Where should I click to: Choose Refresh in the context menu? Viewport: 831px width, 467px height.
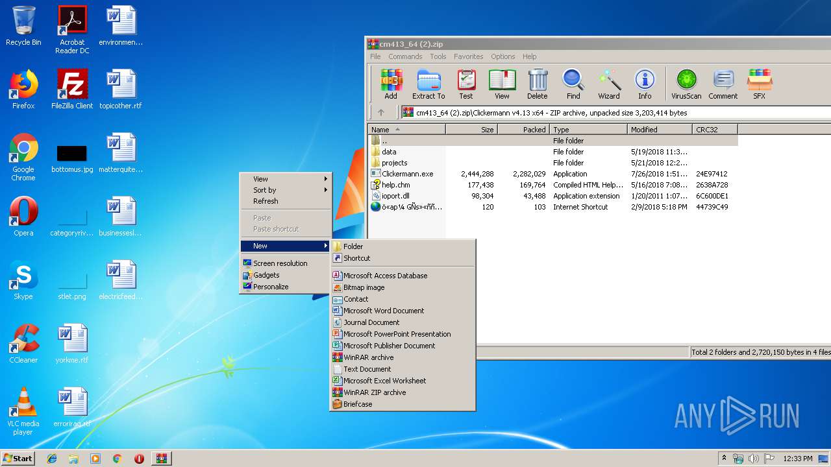(286, 201)
